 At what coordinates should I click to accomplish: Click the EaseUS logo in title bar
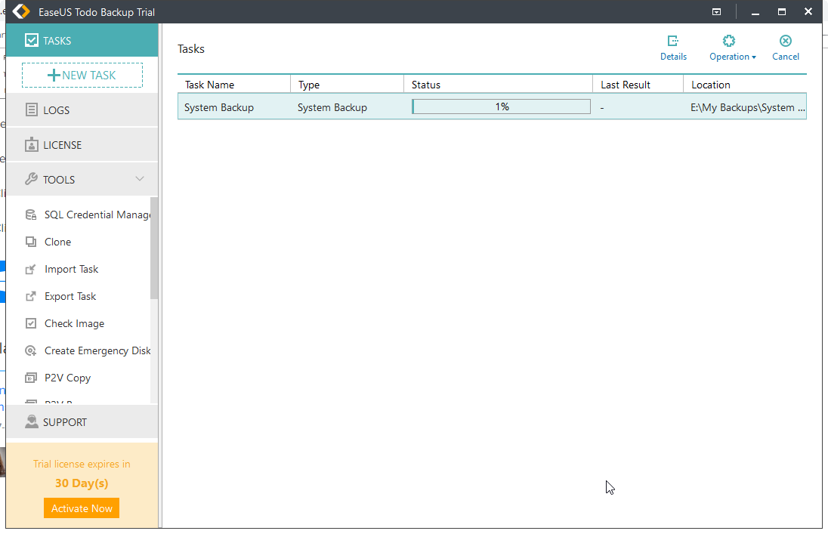[x=21, y=11]
